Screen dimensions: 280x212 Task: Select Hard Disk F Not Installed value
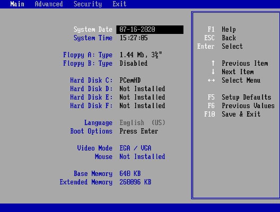(x=142, y=105)
